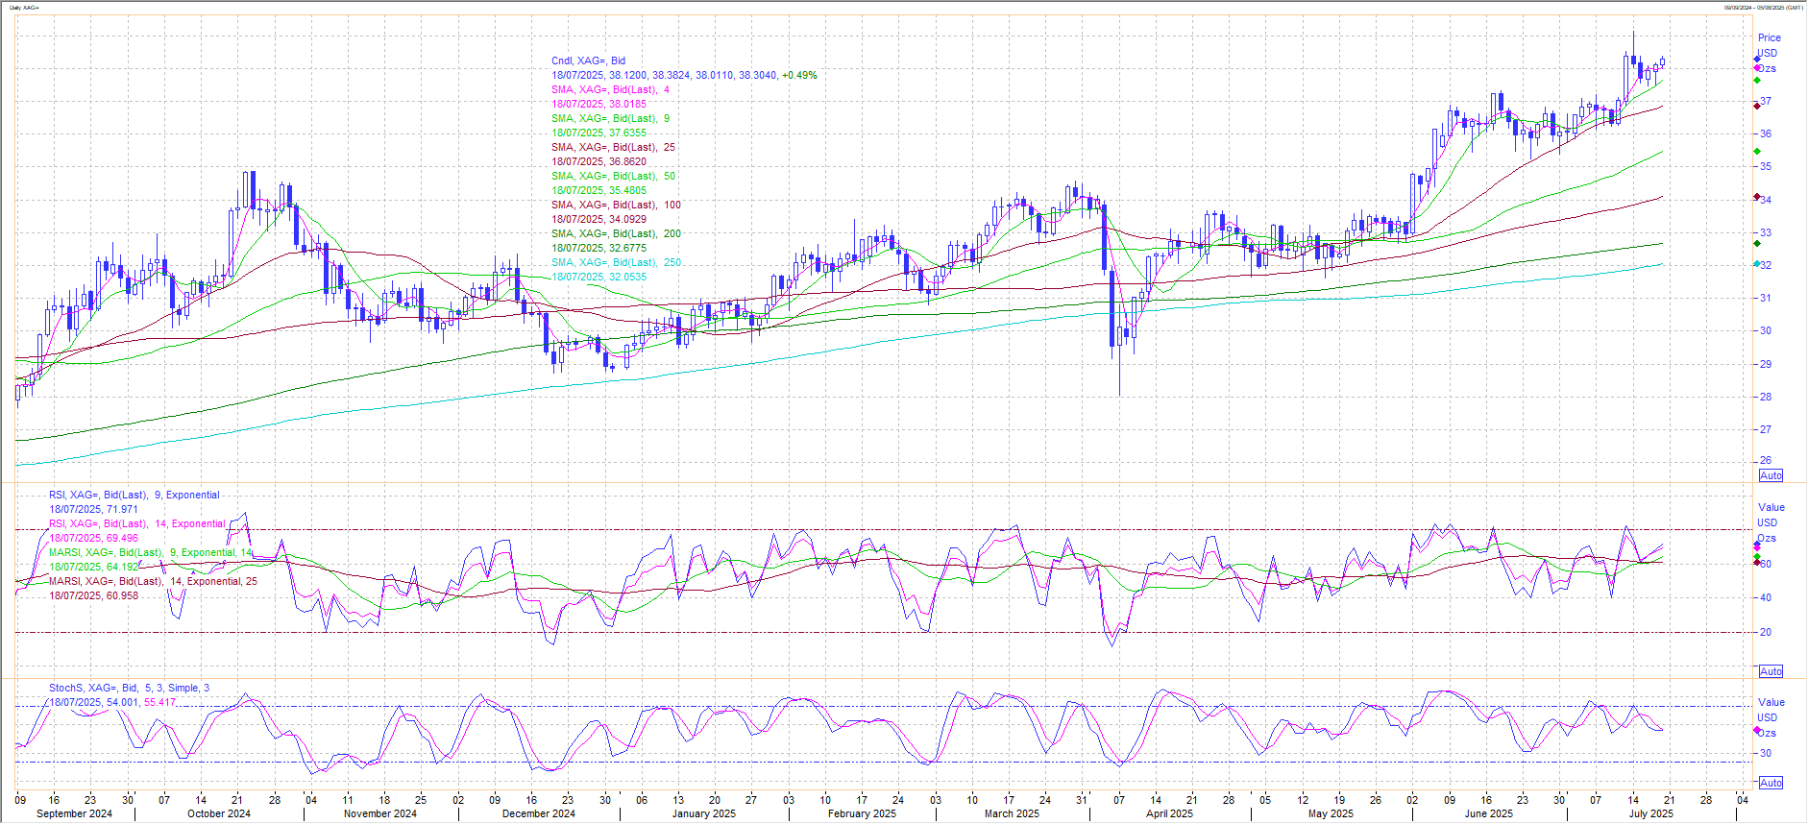The width and height of the screenshot is (1808, 824).
Task: Click the RSI 9 value '18/07/2025, 71.971'
Action: point(94,509)
